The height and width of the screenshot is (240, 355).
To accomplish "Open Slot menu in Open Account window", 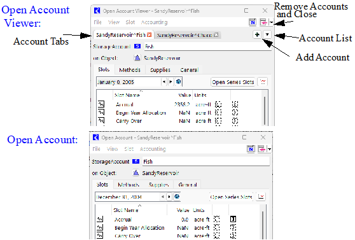I will pos(129,149).
